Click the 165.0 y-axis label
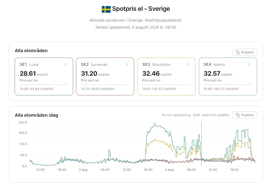 23,133
